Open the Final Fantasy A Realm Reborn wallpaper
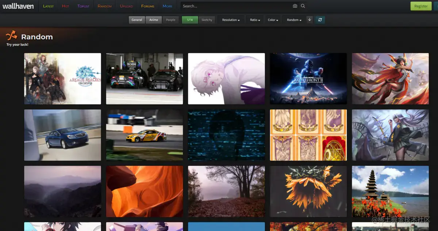This screenshot has width=438, height=231. (x=62, y=79)
